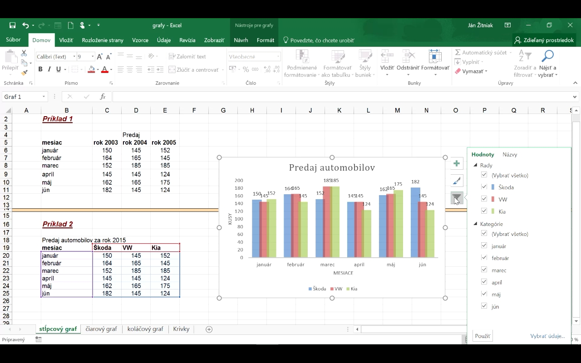Screen dimensions: 581x363
Task: Open the font name dropdown Calibri (Text)
Action: point(74,57)
